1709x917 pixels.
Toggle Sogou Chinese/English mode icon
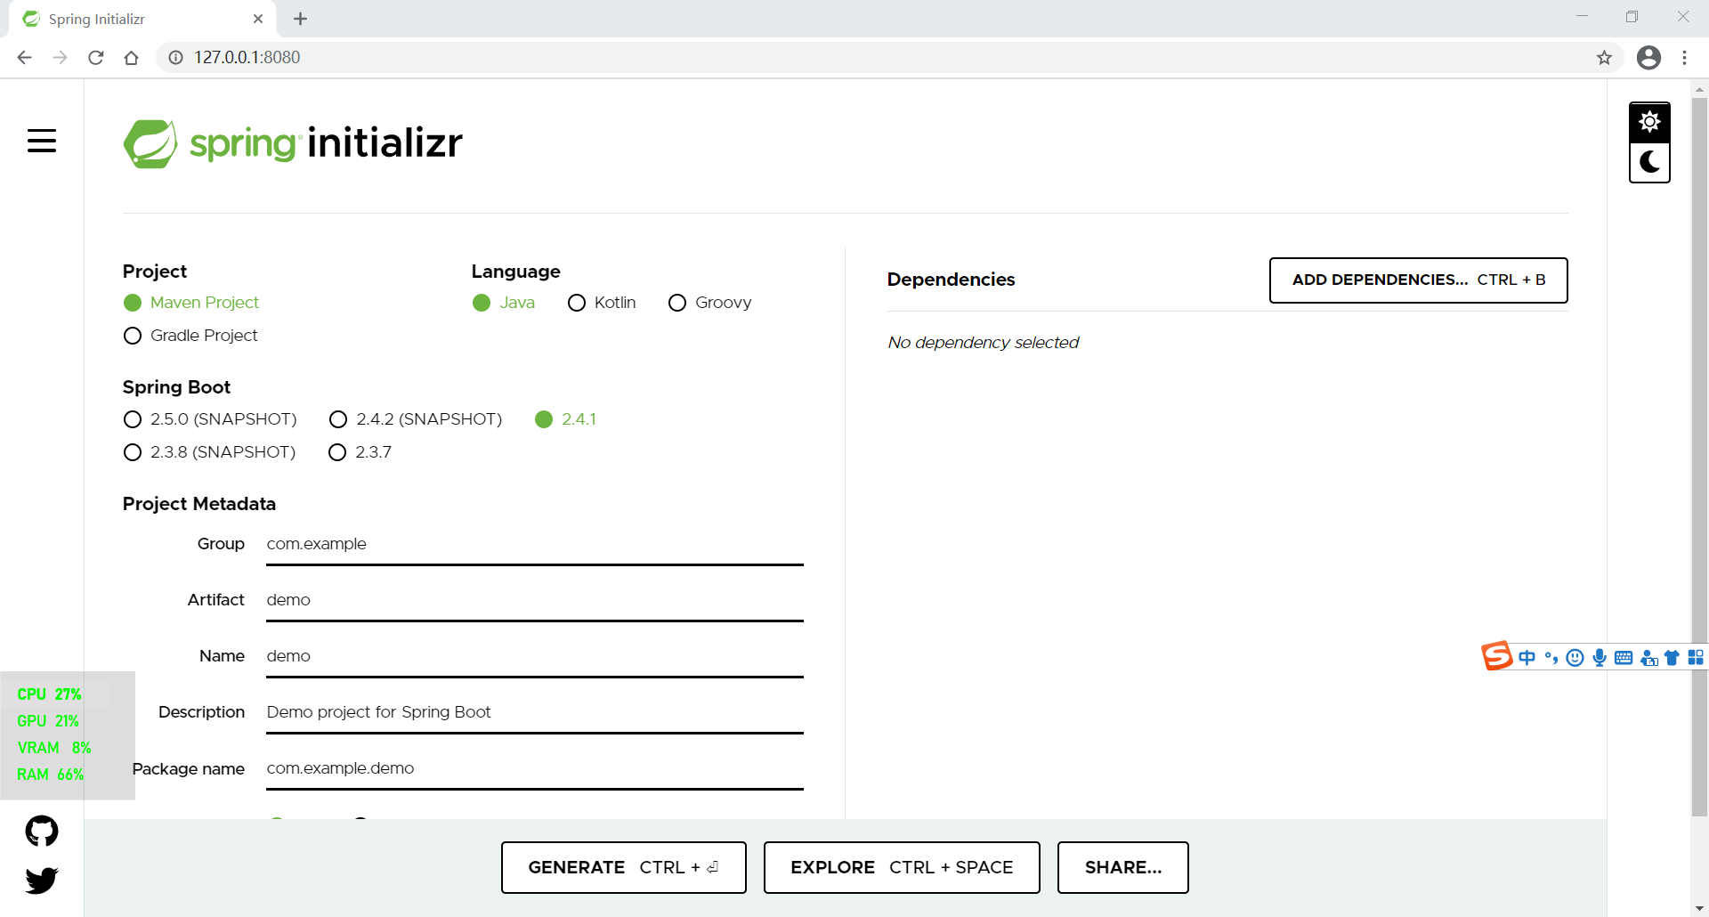[x=1527, y=658]
